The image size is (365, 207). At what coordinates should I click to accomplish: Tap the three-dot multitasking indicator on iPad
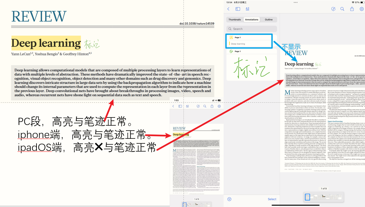click(x=296, y=2)
